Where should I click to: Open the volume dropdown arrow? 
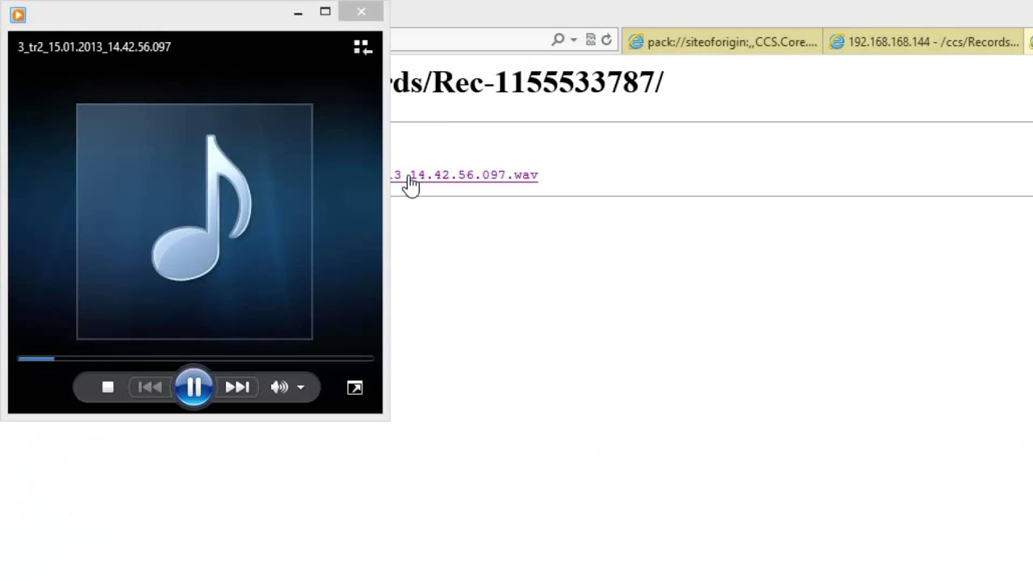click(x=300, y=387)
